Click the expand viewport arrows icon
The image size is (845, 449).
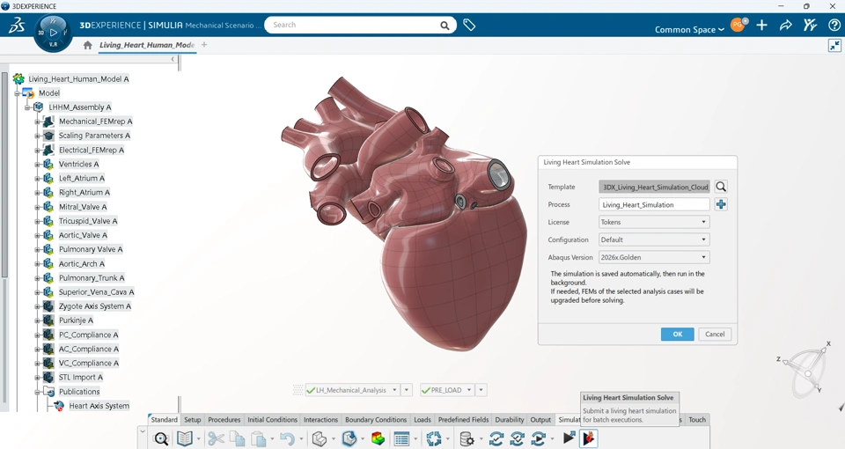pyautogui.click(x=834, y=46)
